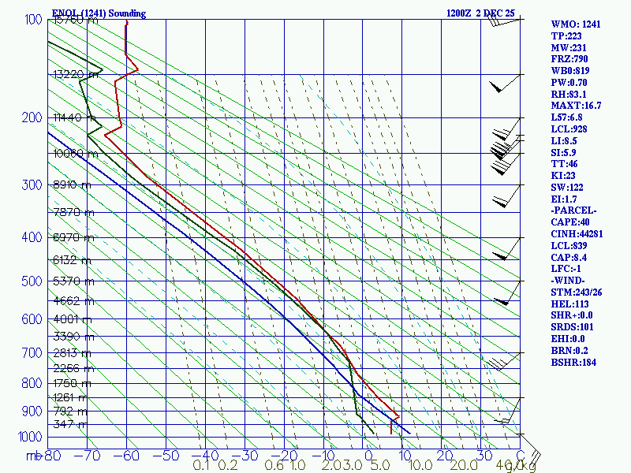Select the '2266 m' height label

coord(73,368)
